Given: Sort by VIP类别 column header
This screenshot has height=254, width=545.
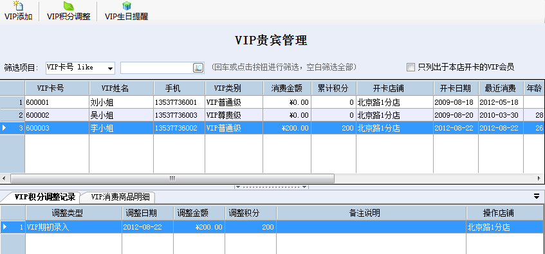Looking at the screenshot, I should pyautogui.click(x=234, y=88).
